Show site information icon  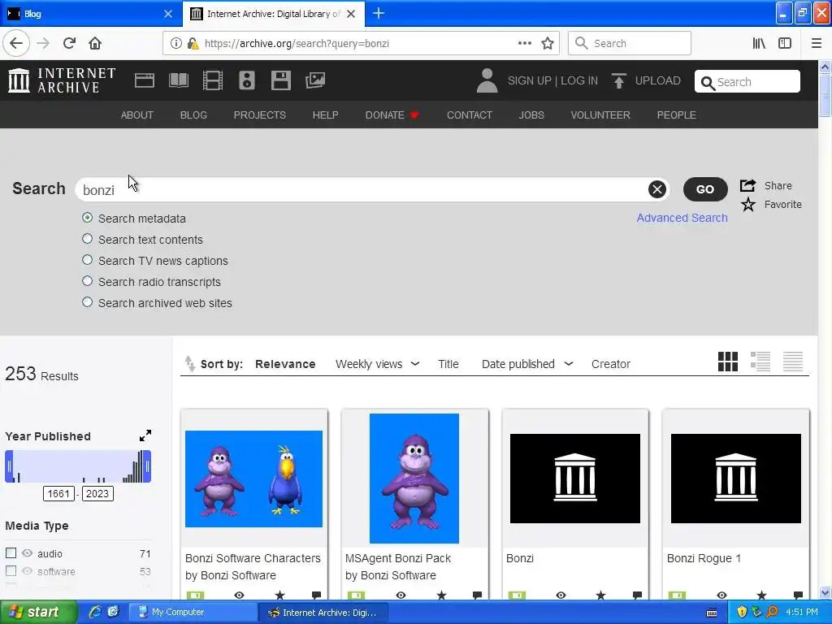click(176, 43)
